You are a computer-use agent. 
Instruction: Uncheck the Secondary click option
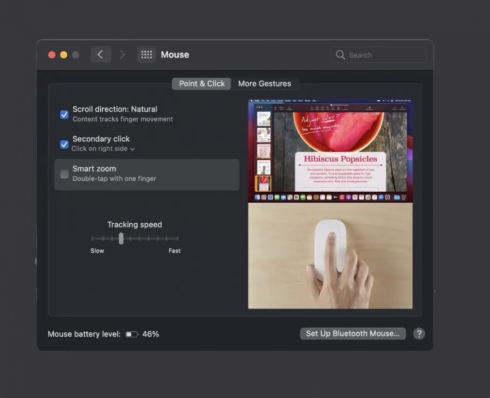tap(64, 144)
